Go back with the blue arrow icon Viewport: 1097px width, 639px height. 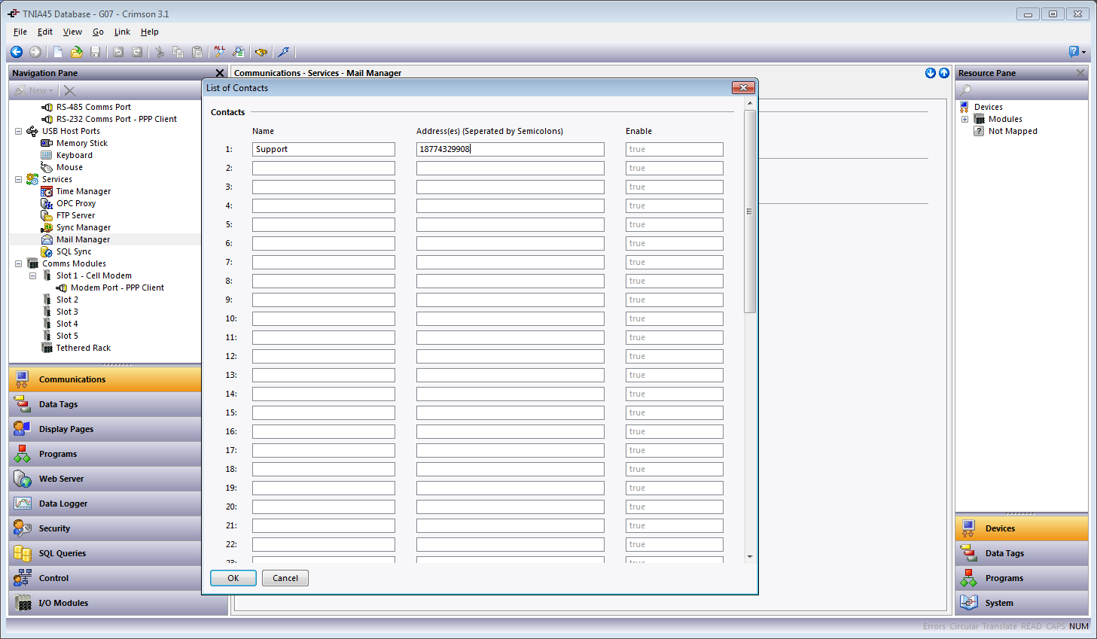17,52
